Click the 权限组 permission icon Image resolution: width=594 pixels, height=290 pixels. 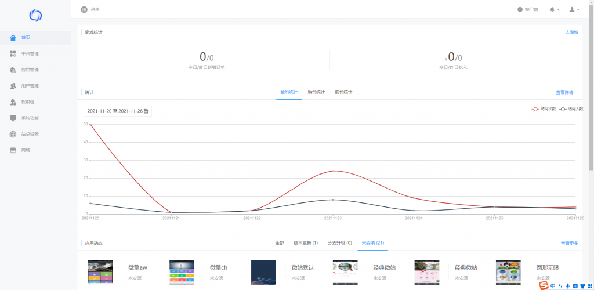[13, 102]
